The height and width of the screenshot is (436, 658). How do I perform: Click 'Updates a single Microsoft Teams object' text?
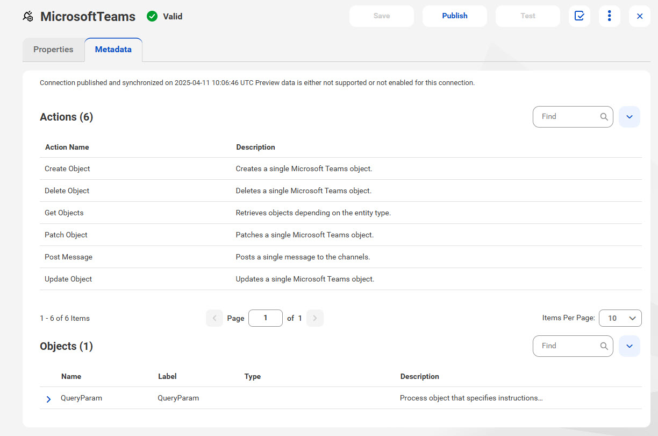pos(305,279)
